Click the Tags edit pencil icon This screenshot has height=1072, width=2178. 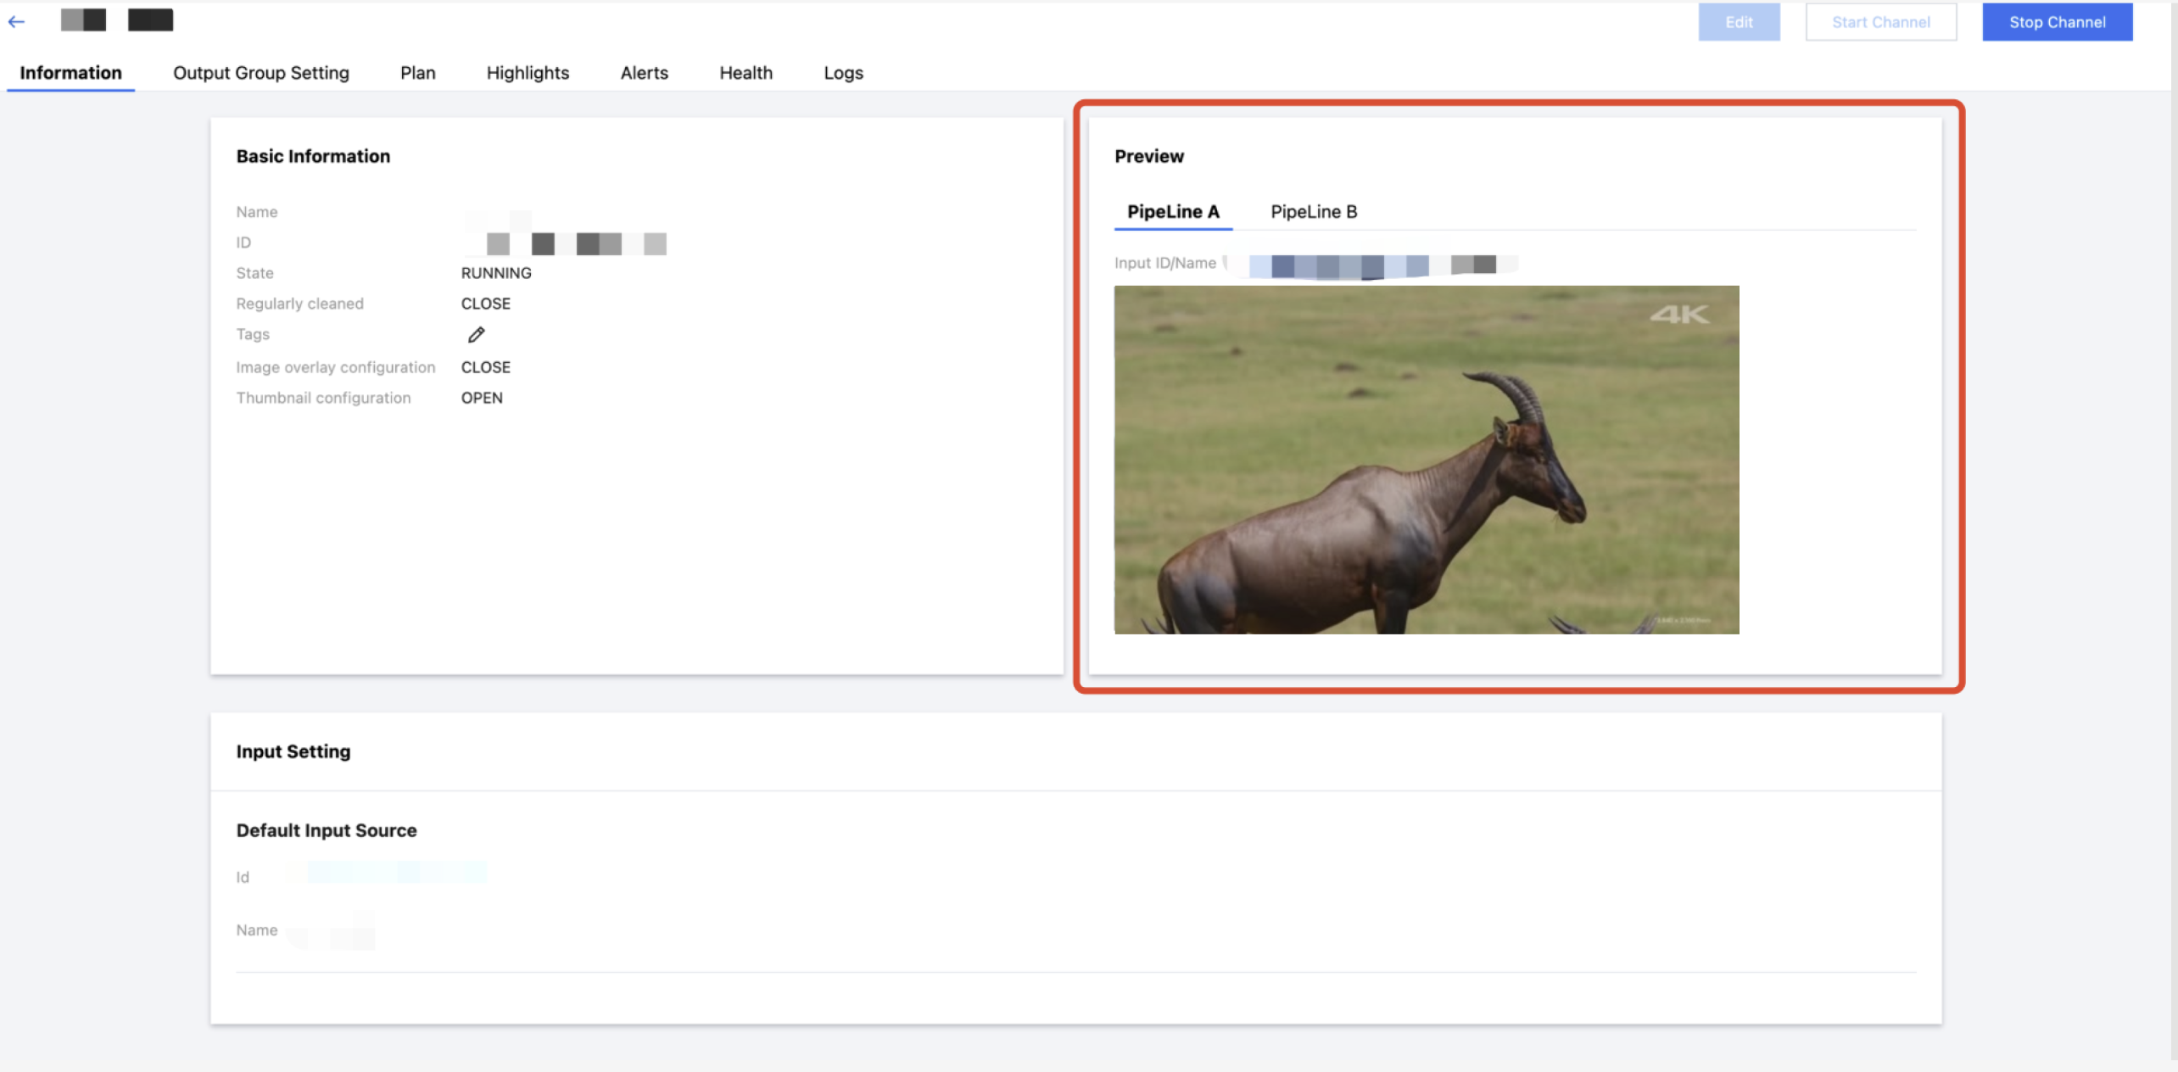click(477, 335)
